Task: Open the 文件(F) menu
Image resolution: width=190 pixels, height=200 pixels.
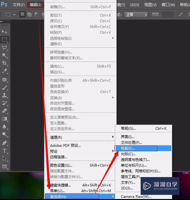Action: [x=19, y=5]
